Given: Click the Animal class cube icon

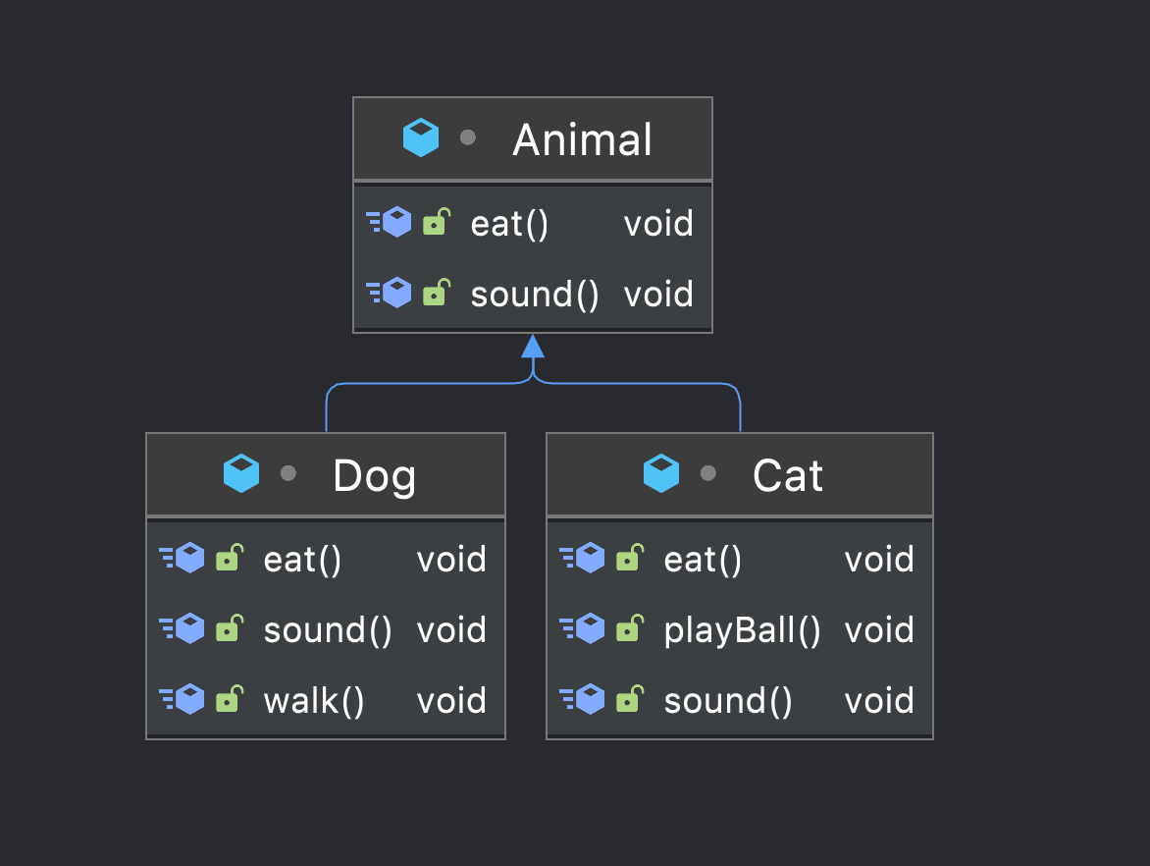Looking at the screenshot, I should tap(421, 138).
